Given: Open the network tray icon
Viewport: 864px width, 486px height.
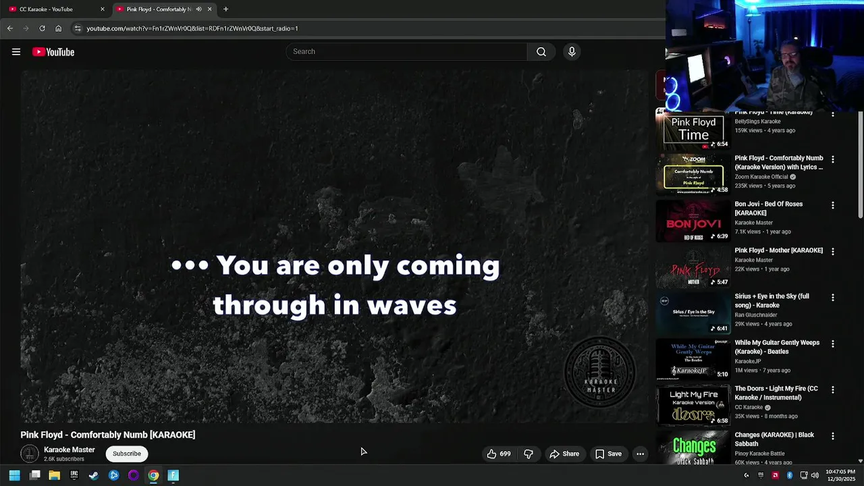Looking at the screenshot, I should click(803, 475).
